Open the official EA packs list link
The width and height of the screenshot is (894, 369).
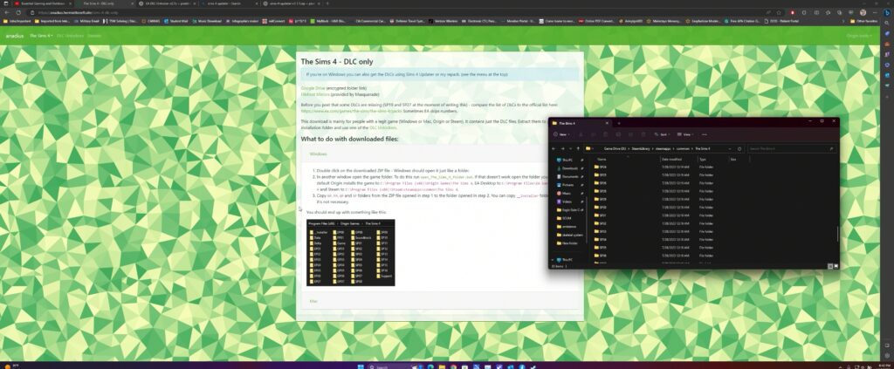pyautogui.click(x=350, y=111)
